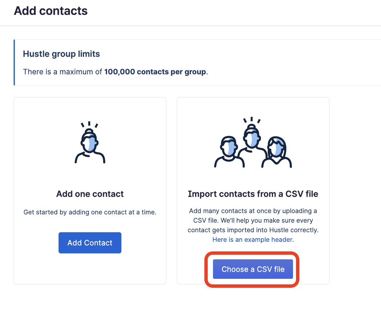Click the middle person in the group illustration
This screenshot has height=331, width=381.
coord(252,140)
